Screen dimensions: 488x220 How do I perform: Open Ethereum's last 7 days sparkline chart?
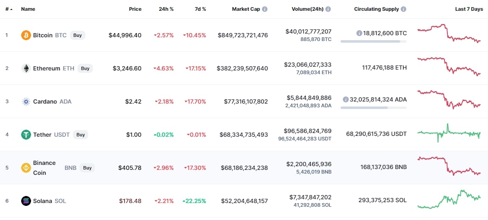coord(449,67)
